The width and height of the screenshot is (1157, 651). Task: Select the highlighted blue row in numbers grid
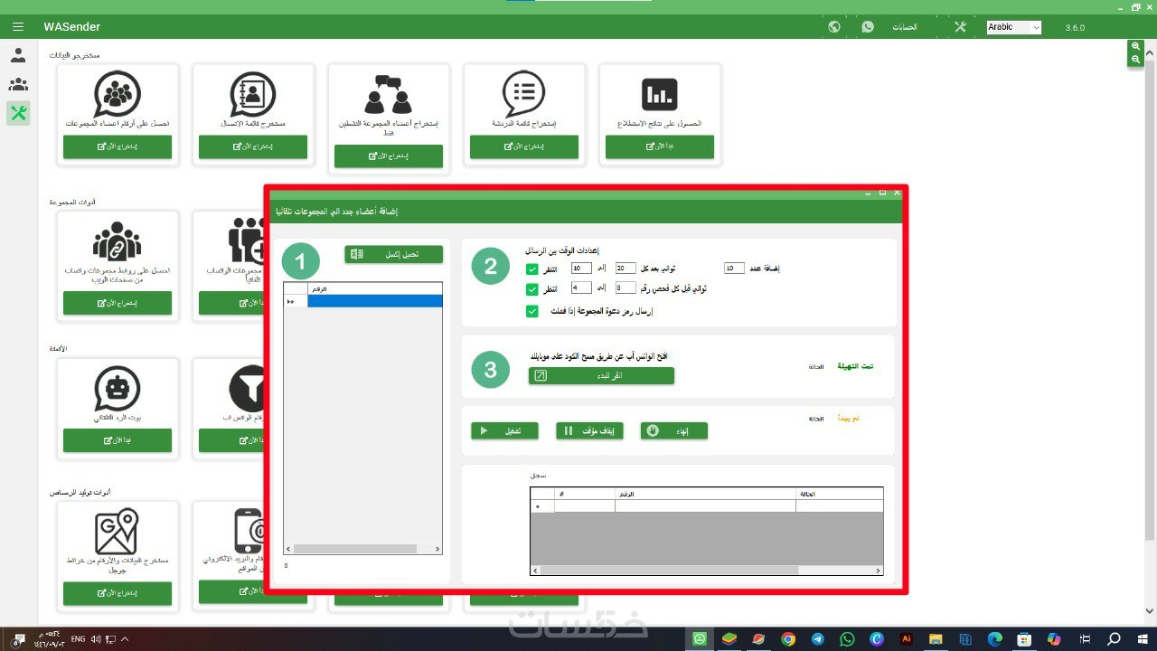click(x=374, y=302)
